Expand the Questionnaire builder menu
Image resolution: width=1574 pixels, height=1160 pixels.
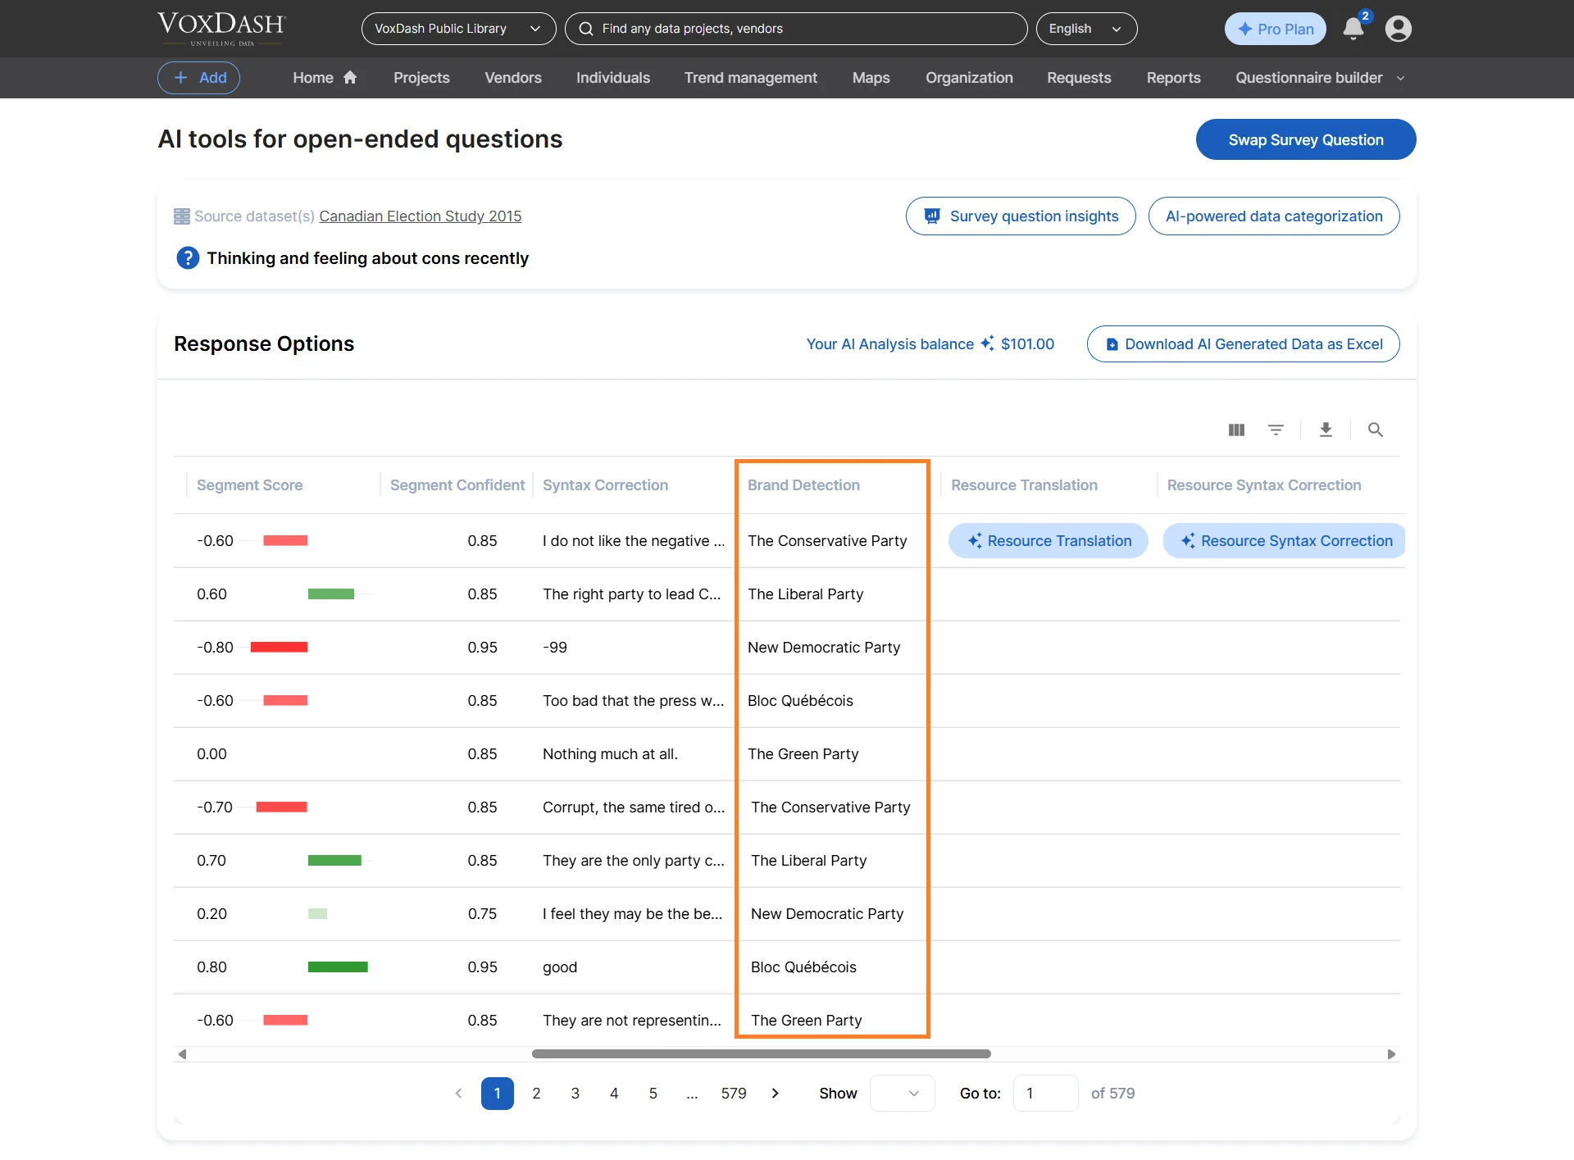point(1320,78)
